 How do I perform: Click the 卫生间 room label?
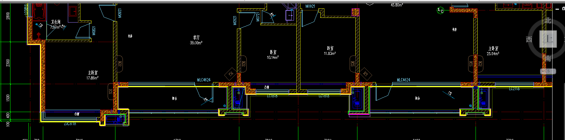pos(56,22)
